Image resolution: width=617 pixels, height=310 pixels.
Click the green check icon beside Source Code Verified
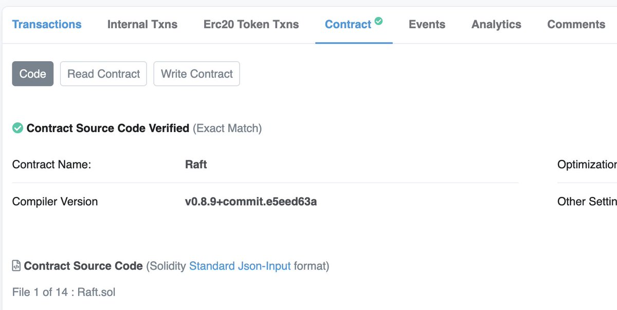point(17,128)
